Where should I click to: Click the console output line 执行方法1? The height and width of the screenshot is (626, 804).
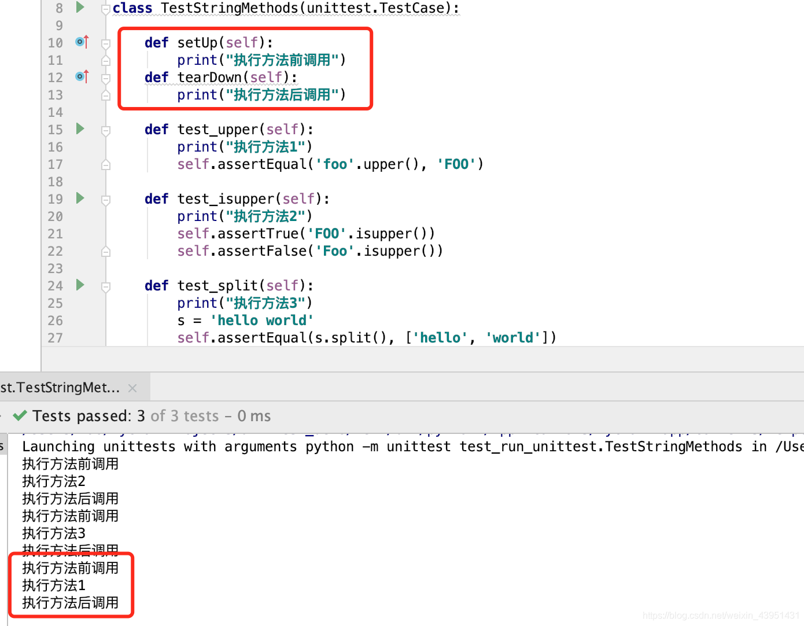tap(54, 586)
